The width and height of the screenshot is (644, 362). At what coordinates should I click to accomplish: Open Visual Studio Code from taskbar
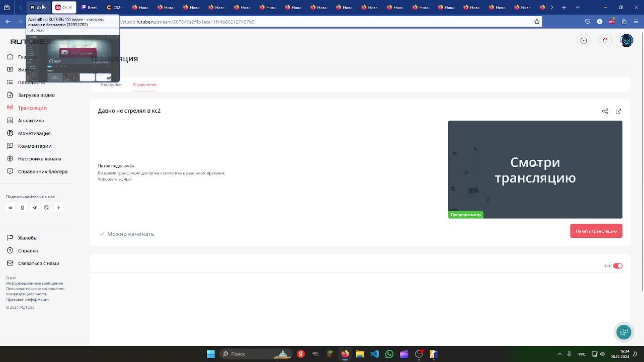pyautogui.click(x=375, y=354)
